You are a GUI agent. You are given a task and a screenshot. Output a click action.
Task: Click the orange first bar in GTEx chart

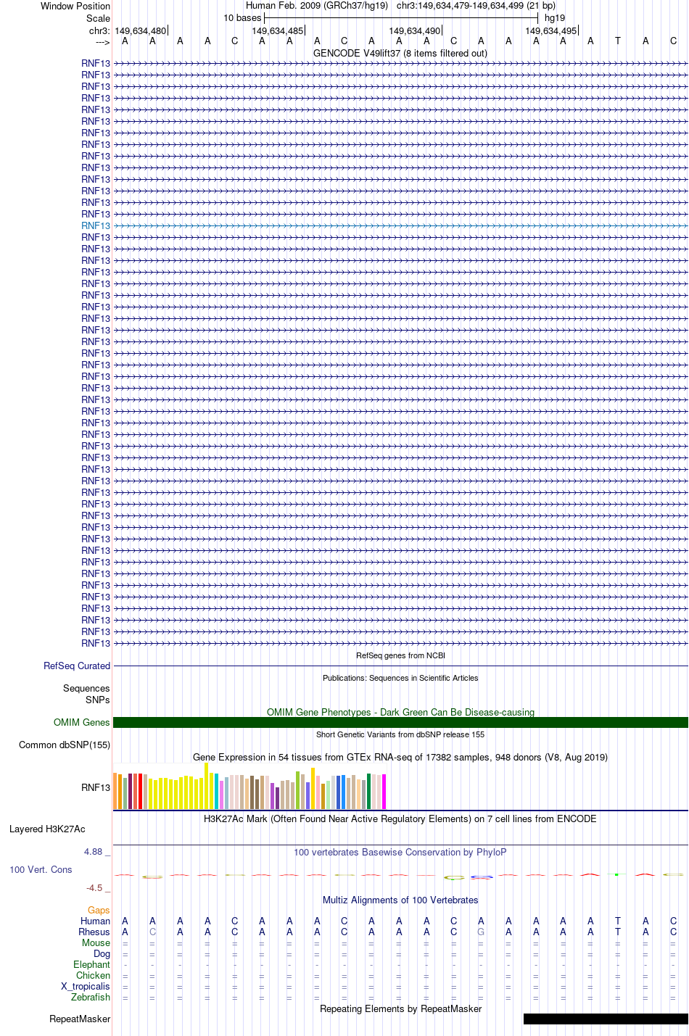[115, 791]
